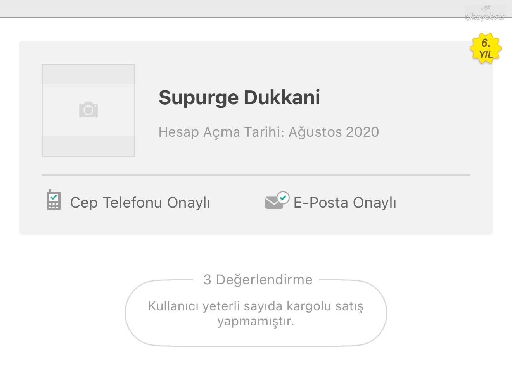Click the YIL text inside the yellow badge
Screen dimensions: 512x382
pos(486,55)
